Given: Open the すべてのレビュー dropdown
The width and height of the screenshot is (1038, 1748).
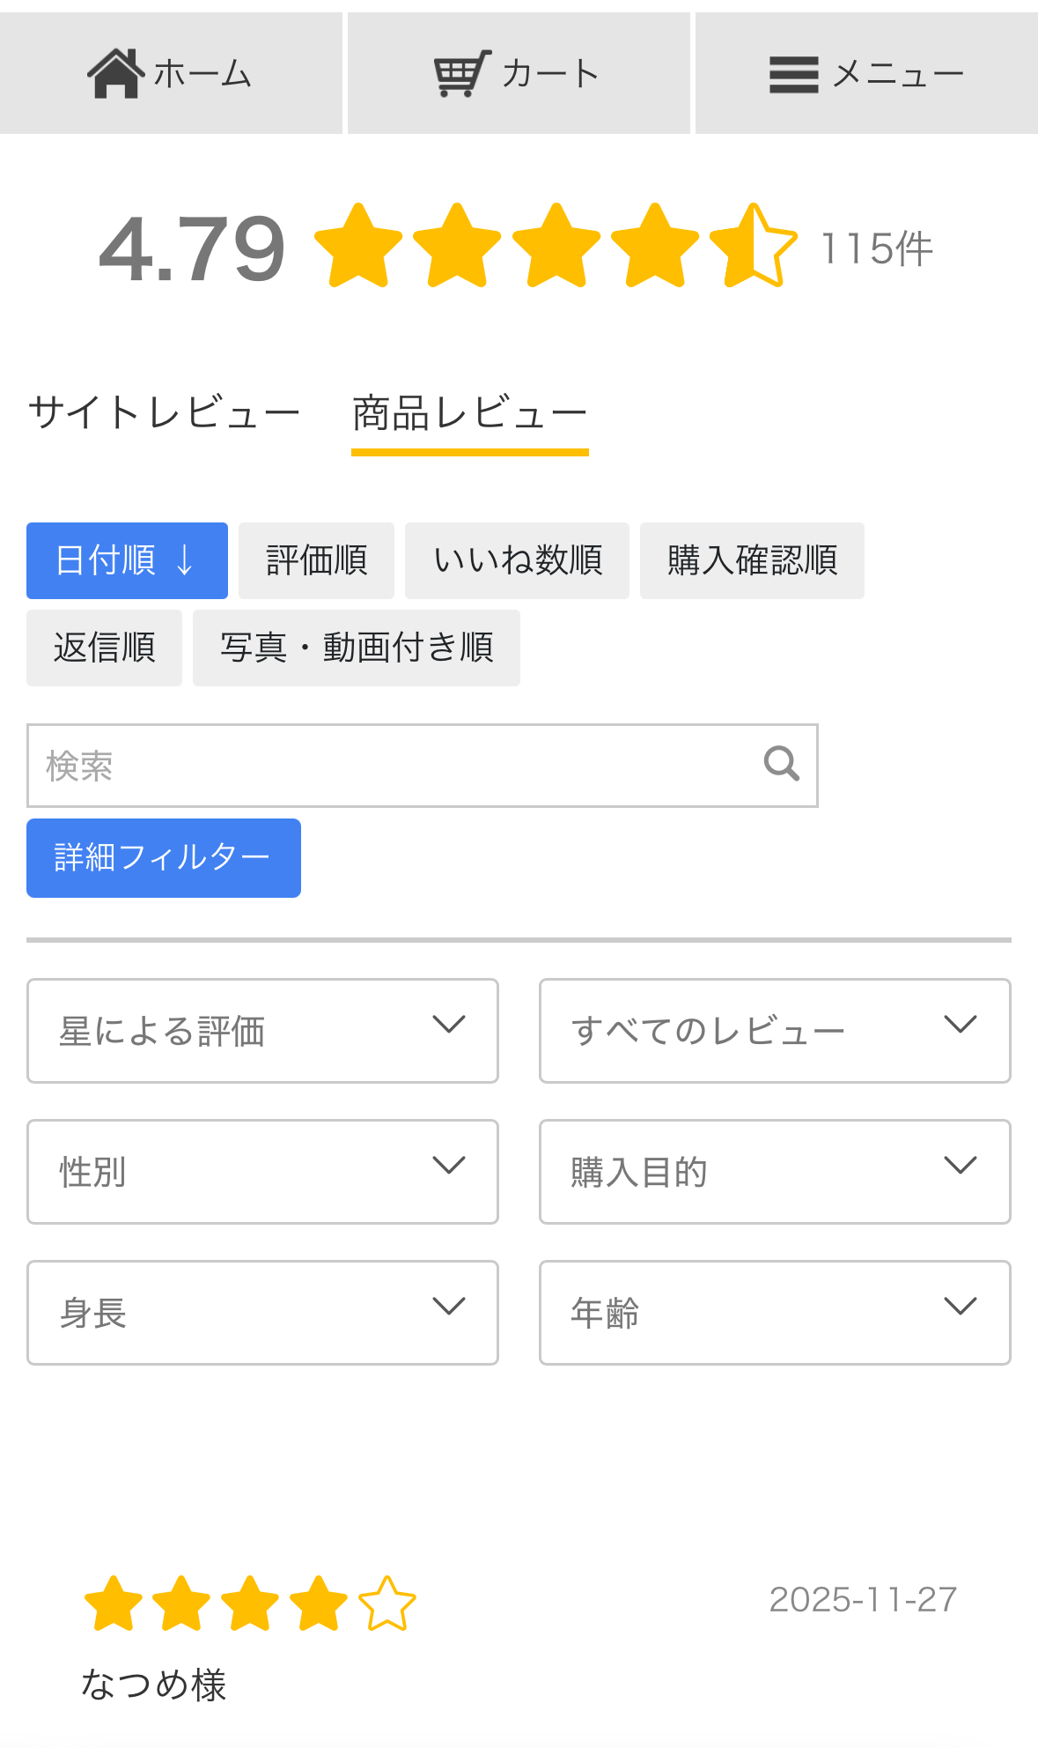Looking at the screenshot, I should tap(775, 1031).
